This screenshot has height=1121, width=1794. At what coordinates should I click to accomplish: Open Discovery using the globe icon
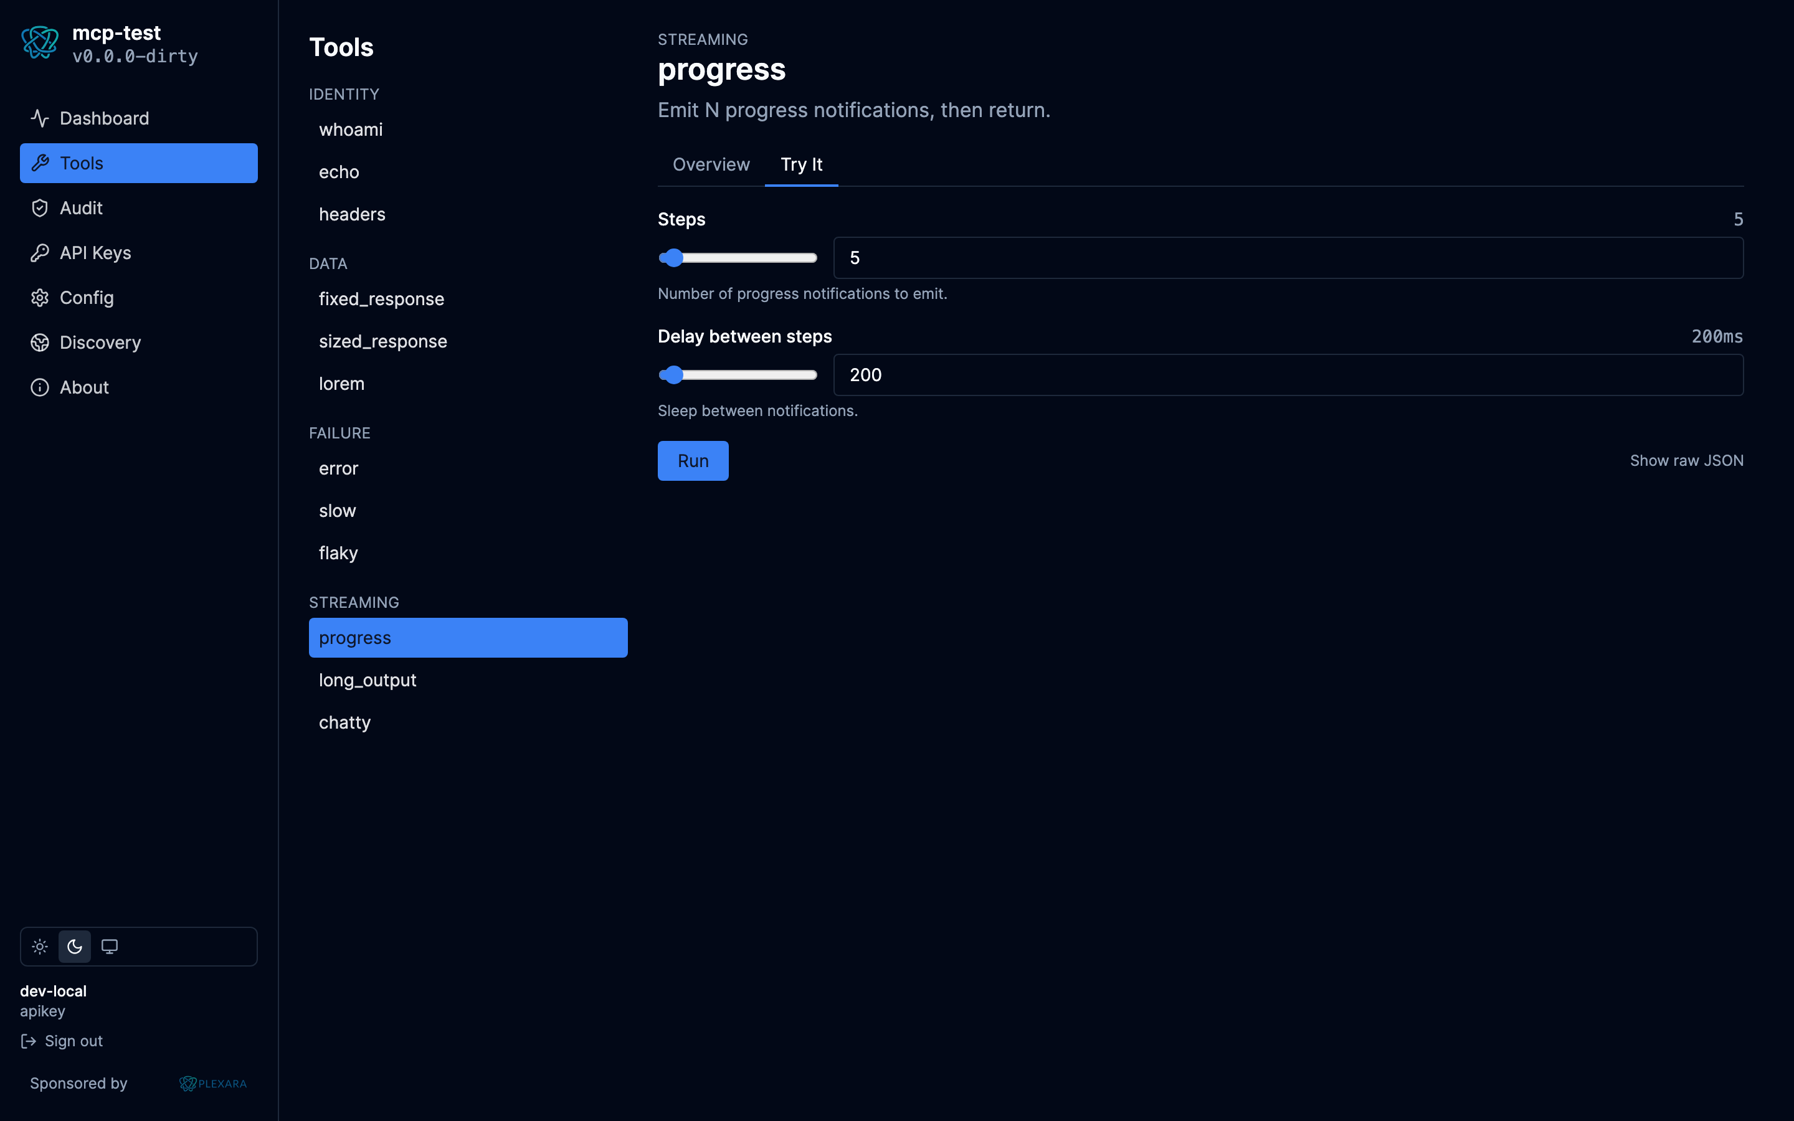[40, 342]
